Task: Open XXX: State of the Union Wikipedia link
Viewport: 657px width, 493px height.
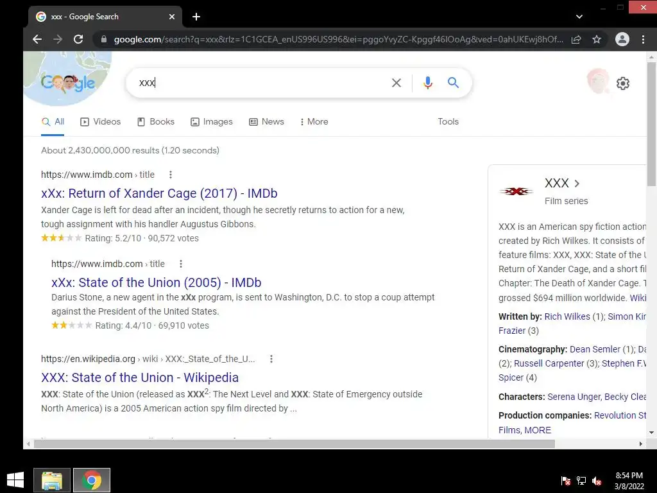Action: click(140, 377)
